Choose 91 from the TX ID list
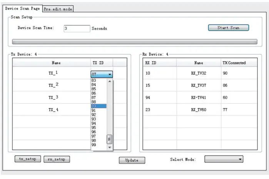This screenshot has width=269, height=179. pos(99,110)
